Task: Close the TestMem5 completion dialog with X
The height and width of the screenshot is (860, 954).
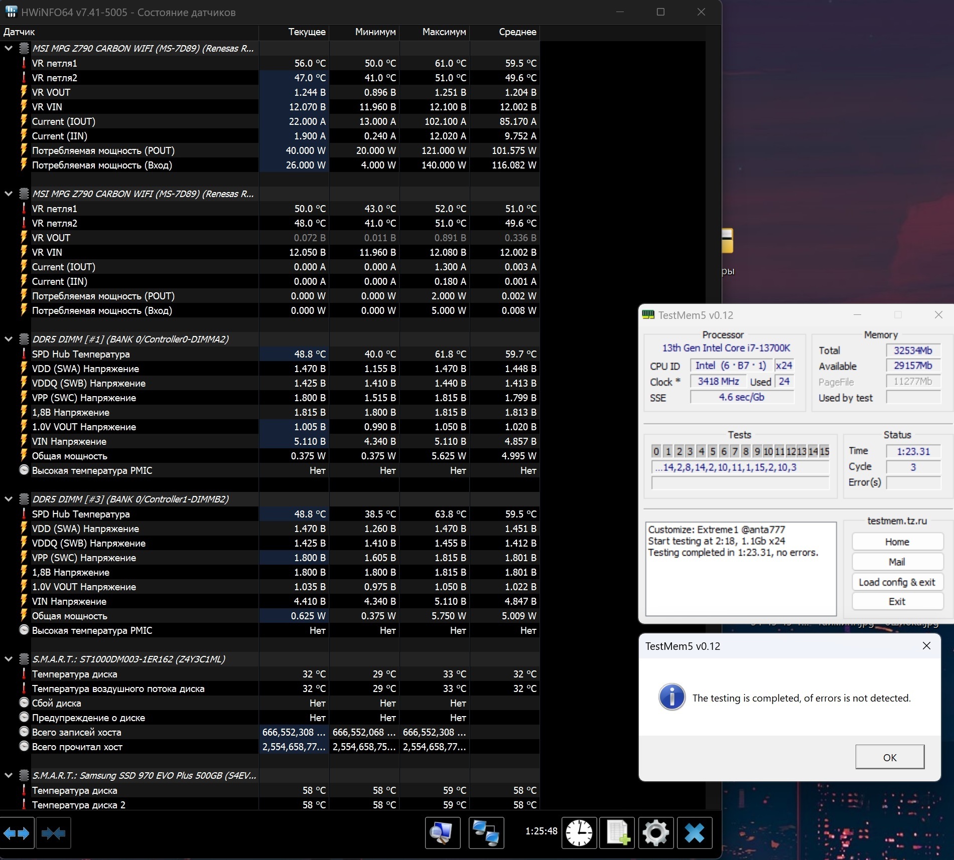Action: coord(926,646)
